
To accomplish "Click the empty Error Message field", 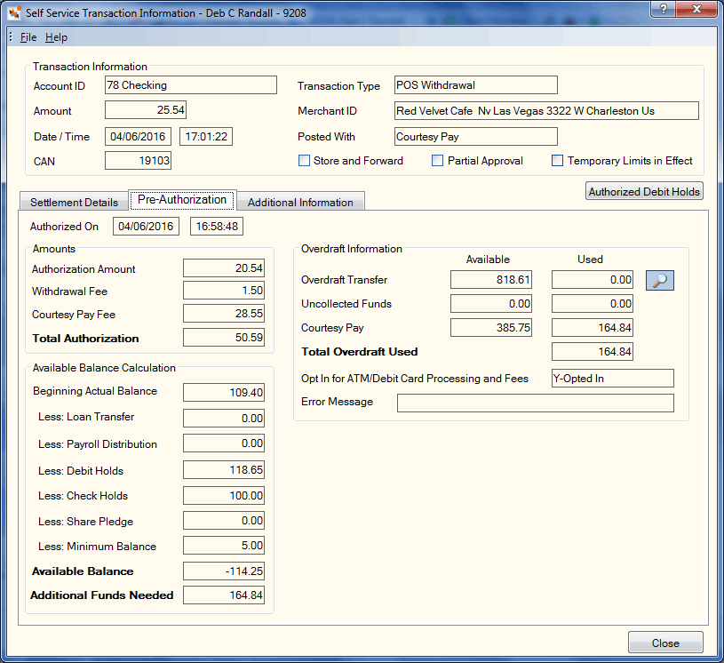I will 536,403.
